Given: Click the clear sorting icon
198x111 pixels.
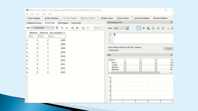Looking at the screenshot, I should (x=67, y=28).
